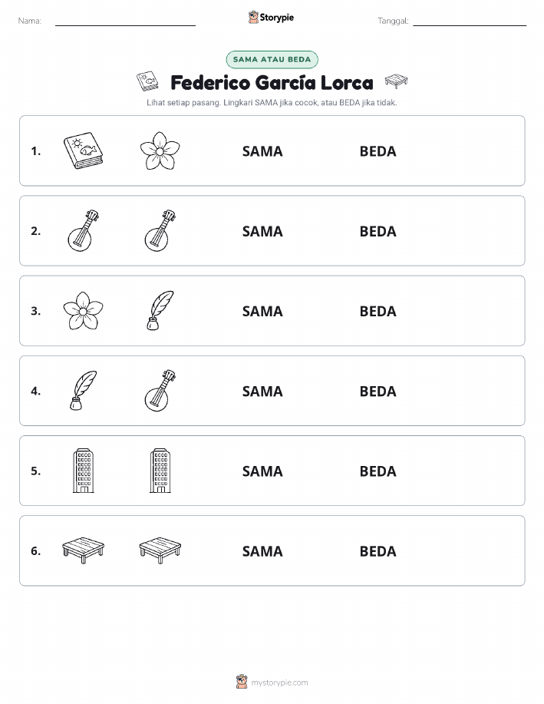Click the left table icon in row 6
The width and height of the screenshot is (544, 704).
[83, 550]
